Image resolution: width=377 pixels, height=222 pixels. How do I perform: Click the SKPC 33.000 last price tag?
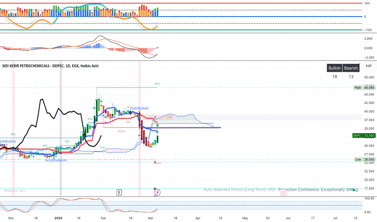(x=364, y=136)
